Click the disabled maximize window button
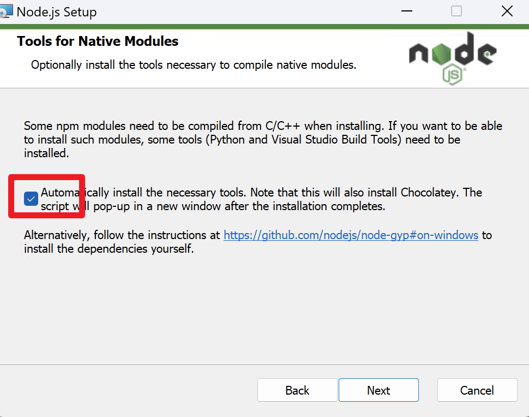Image resolution: width=529 pixels, height=417 pixels. point(456,11)
